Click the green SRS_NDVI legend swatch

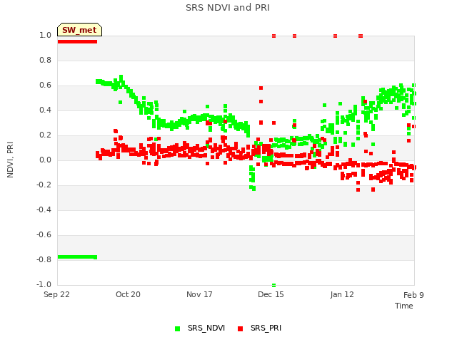point(177,328)
